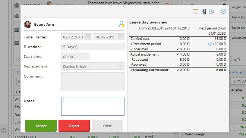Click the info icon next to +25.00 D
Screen dimensions: 246x138
(x=210, y=44)
